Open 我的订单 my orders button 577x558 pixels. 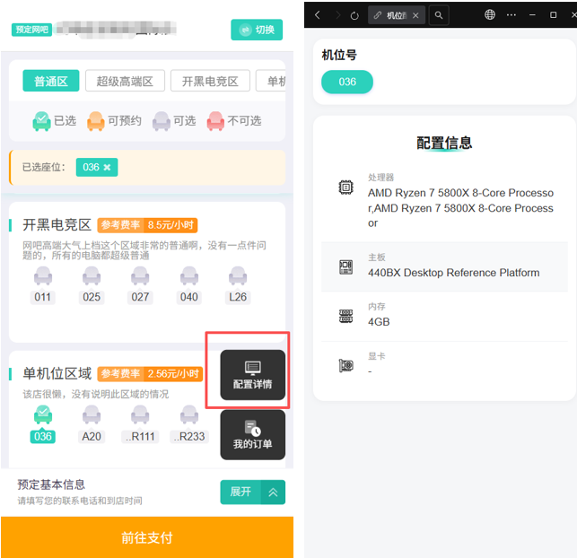point(253,435)
